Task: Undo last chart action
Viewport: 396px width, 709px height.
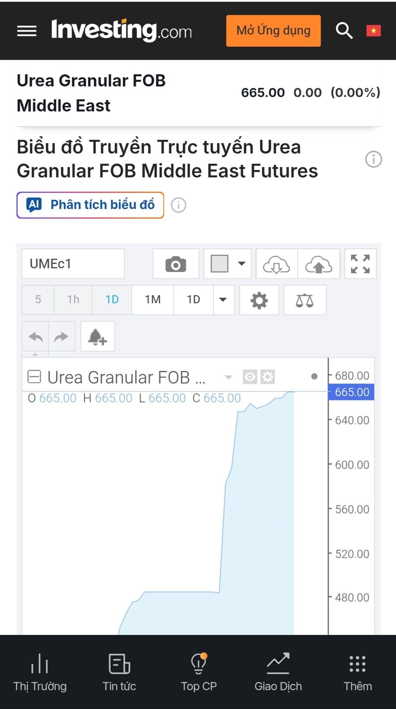Action: [36, 336]
